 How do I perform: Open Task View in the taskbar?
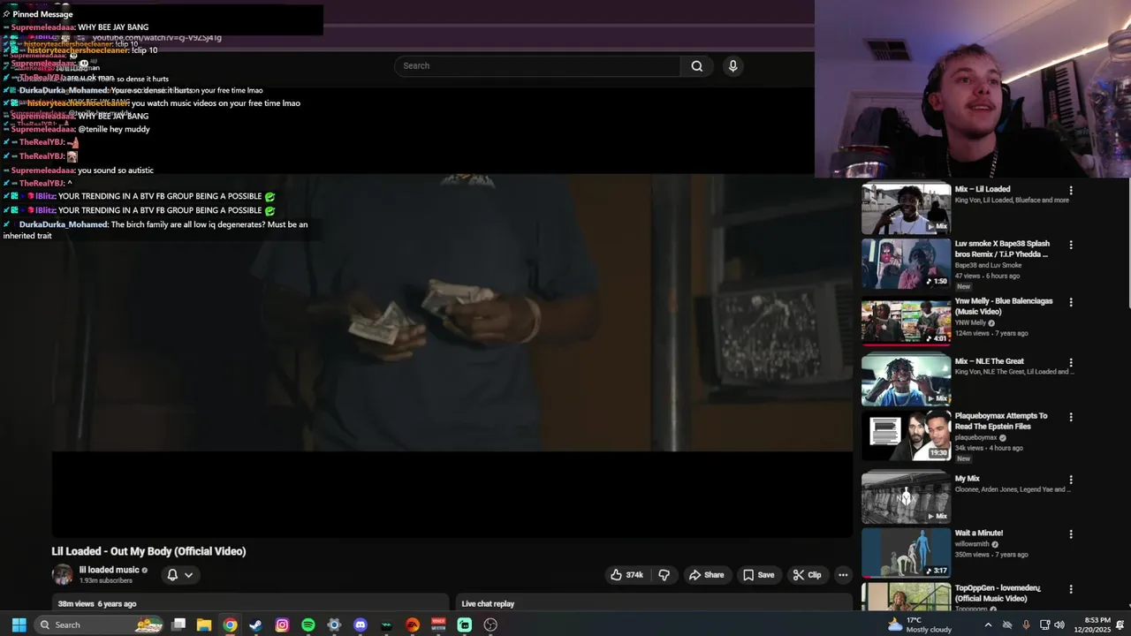click(x=178, y=625)
